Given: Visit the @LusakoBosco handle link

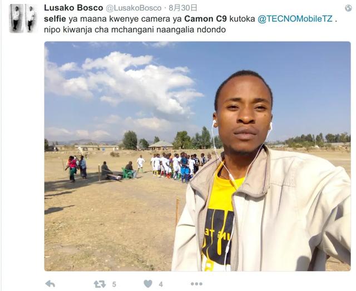Looking at the screenshot, I should point(133,8).
